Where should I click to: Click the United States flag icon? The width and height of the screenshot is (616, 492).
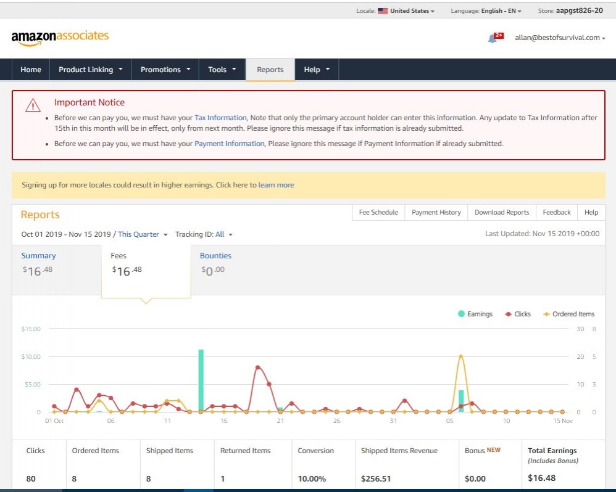[x=383, y=11]
